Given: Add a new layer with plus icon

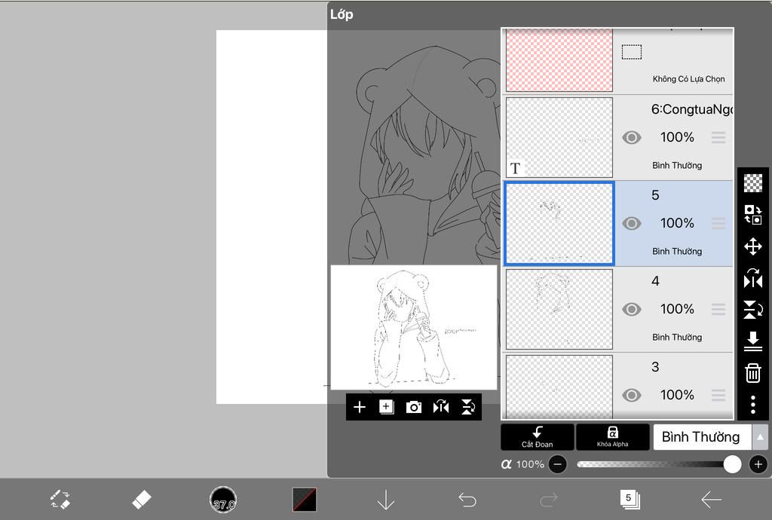Looking at the screenshot, I should click(360, 407).
